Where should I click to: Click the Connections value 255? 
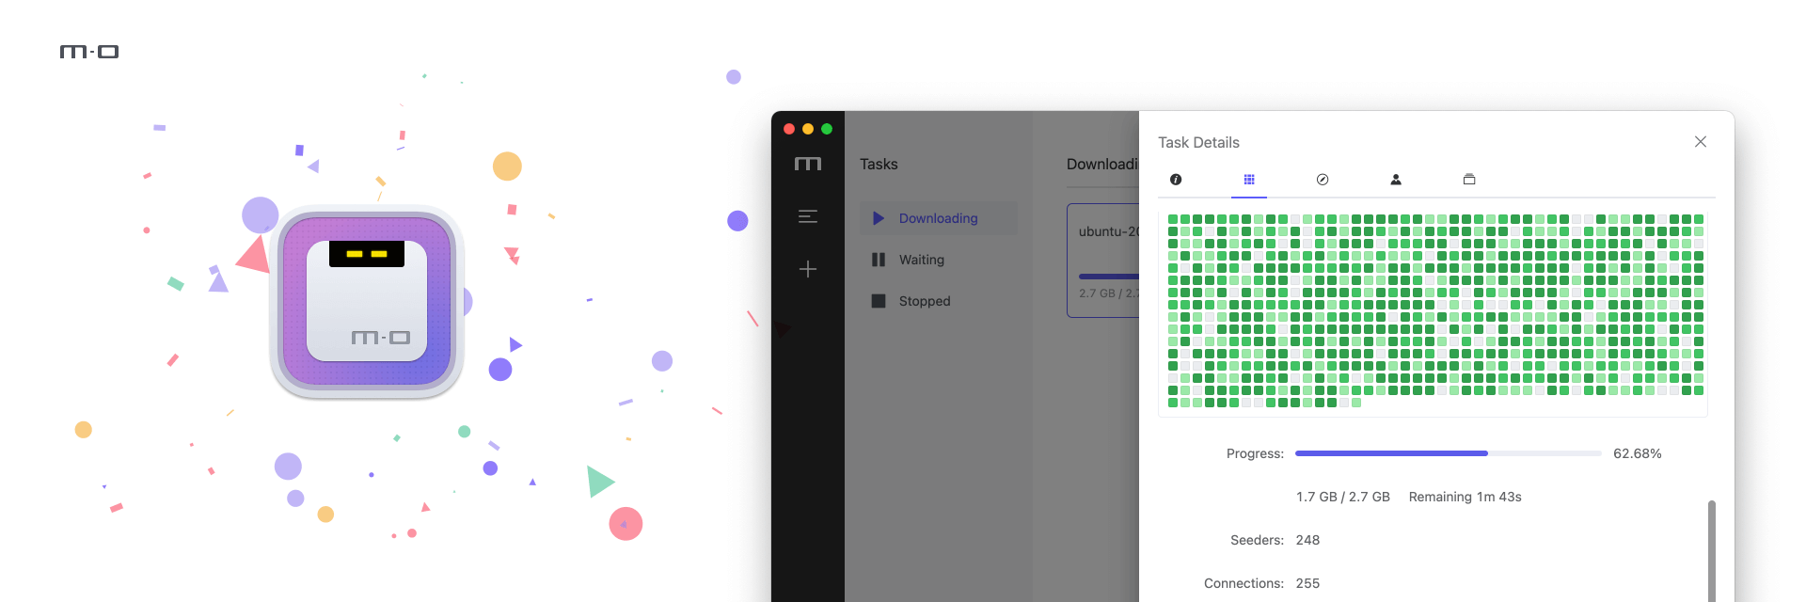click(1307, 583)
